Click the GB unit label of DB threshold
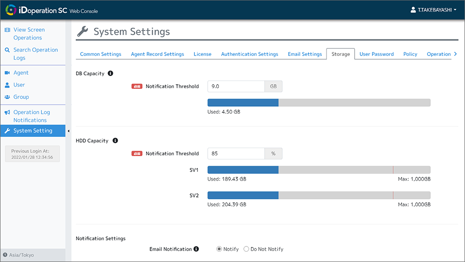465x262 pixels. point(273,87)
